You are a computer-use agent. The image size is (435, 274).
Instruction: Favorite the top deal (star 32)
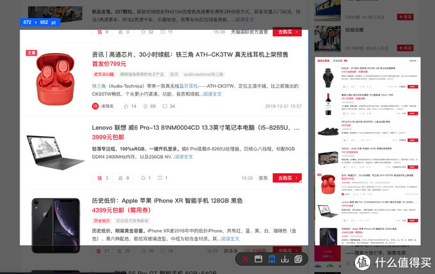point(147,32)
